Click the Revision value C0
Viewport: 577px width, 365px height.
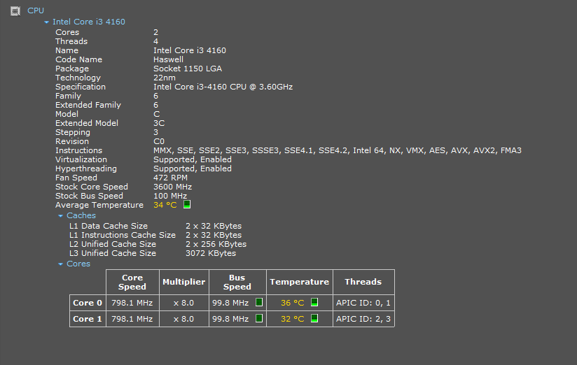(159, 141)
